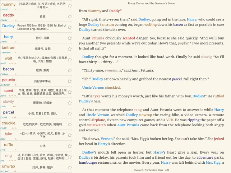The image size is (231, 173).
Task: Star the 'parcel' vocabulary row
Action: [70, 114]
